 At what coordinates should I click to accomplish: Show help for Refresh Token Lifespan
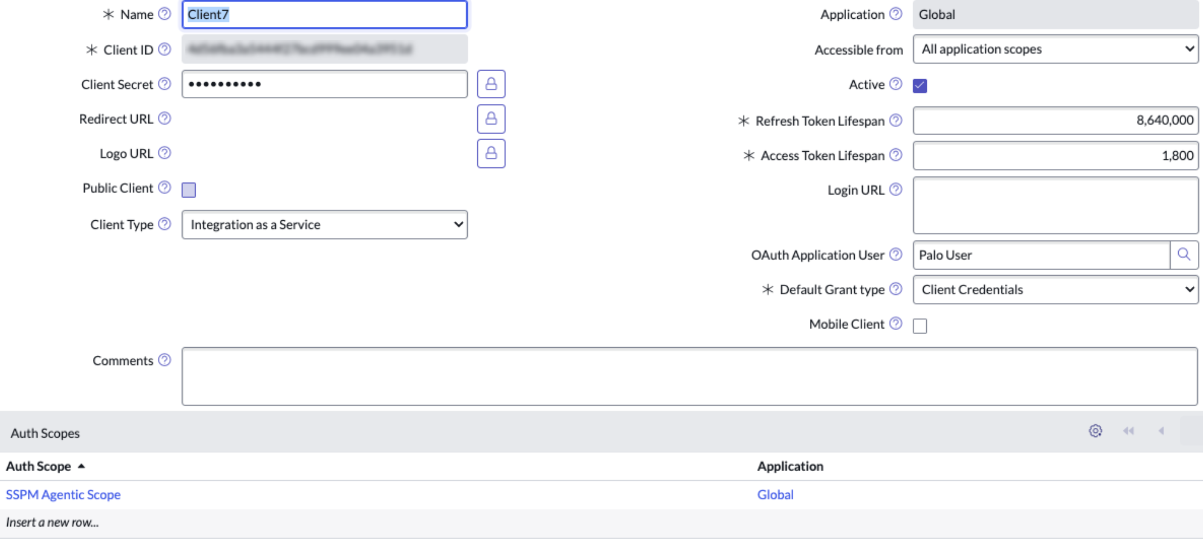895,121
